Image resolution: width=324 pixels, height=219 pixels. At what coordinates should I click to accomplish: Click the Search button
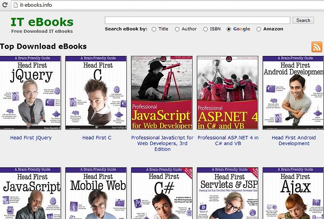303,20
